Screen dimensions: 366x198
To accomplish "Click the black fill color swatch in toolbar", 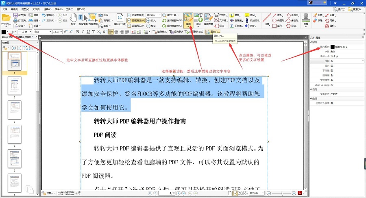I will [4, 32].
